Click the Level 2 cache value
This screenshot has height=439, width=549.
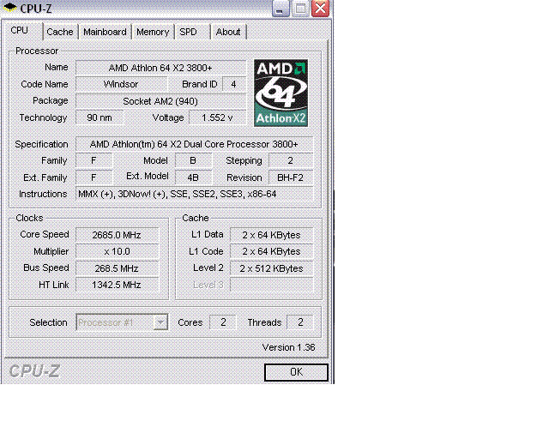click(x=271, y=268)
